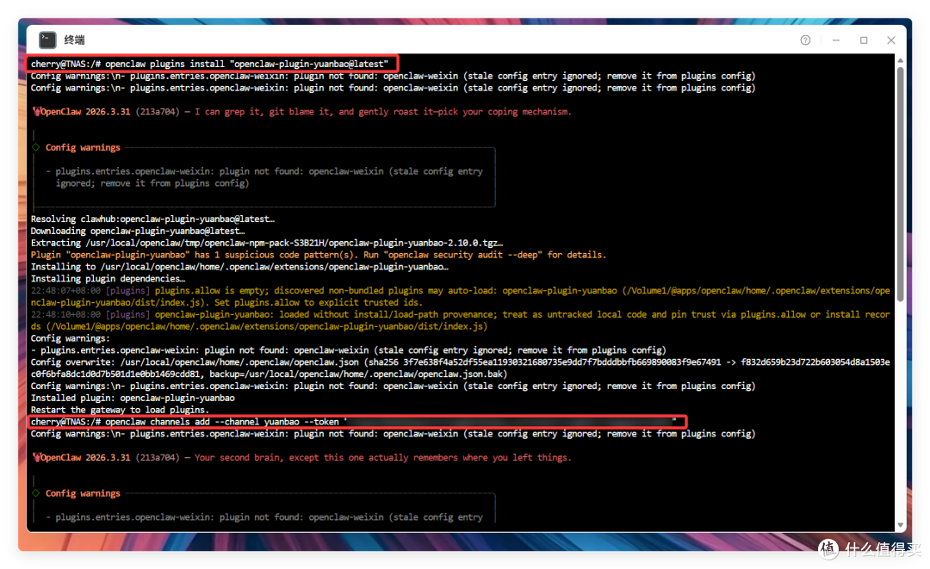The height and width of the screenshot is (569, 930).
Task: Maximize the terminal window
Action: (864, 40)
